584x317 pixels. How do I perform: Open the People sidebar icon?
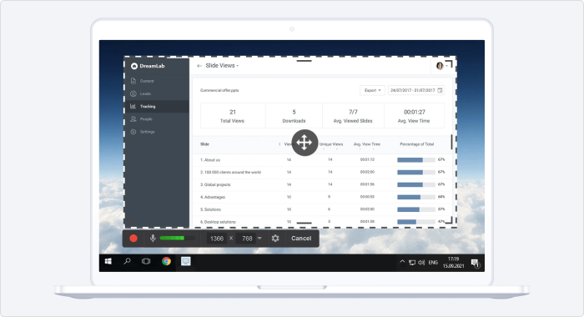[x=133, y=119]
